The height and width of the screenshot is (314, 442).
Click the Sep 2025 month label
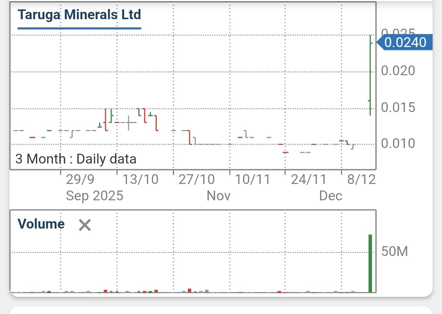click(x=94, y=196)
